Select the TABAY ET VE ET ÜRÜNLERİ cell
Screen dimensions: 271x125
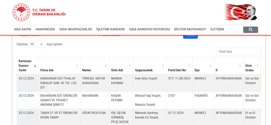pos(59,117)
